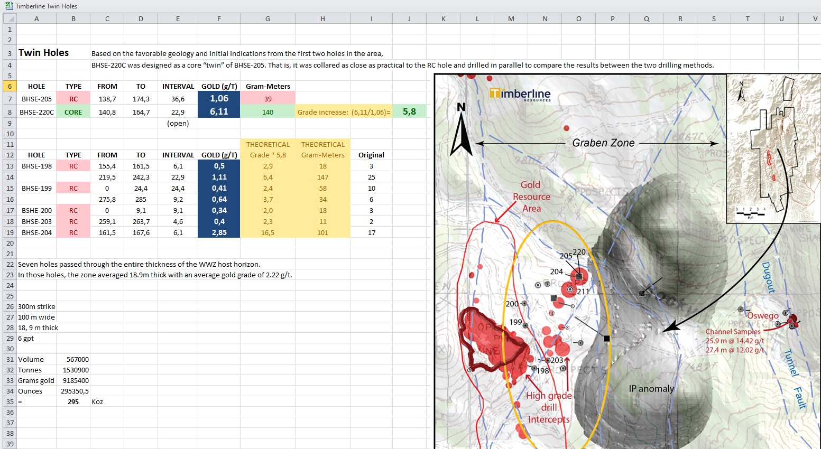Select the BHSE-203 cell
The height and width of the screenshot is (449, 821).
[x=36, y=221]
